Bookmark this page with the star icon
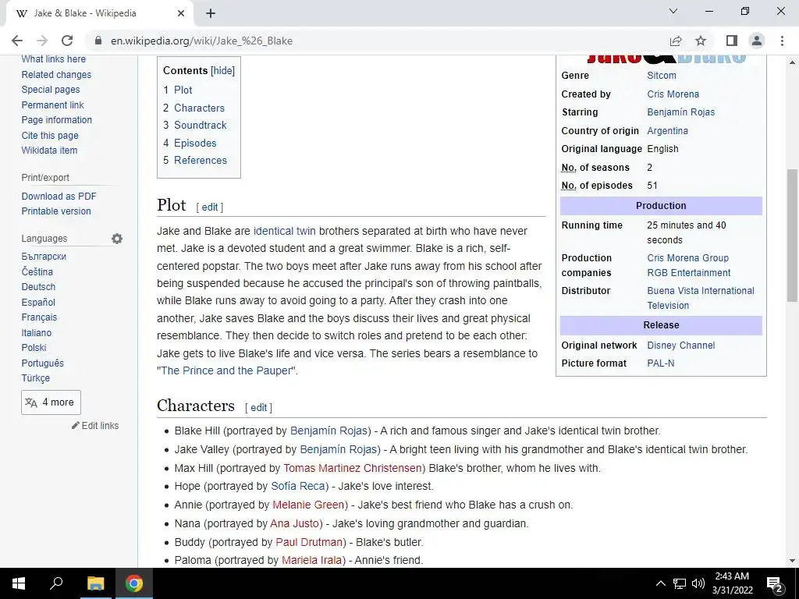Viewport: 799px width, 599px height. click(701, 41)
